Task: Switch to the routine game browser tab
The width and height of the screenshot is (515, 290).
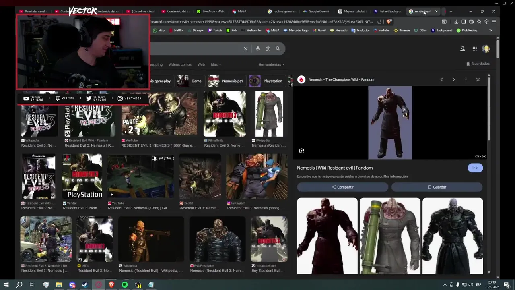Action: click(282, 11)
